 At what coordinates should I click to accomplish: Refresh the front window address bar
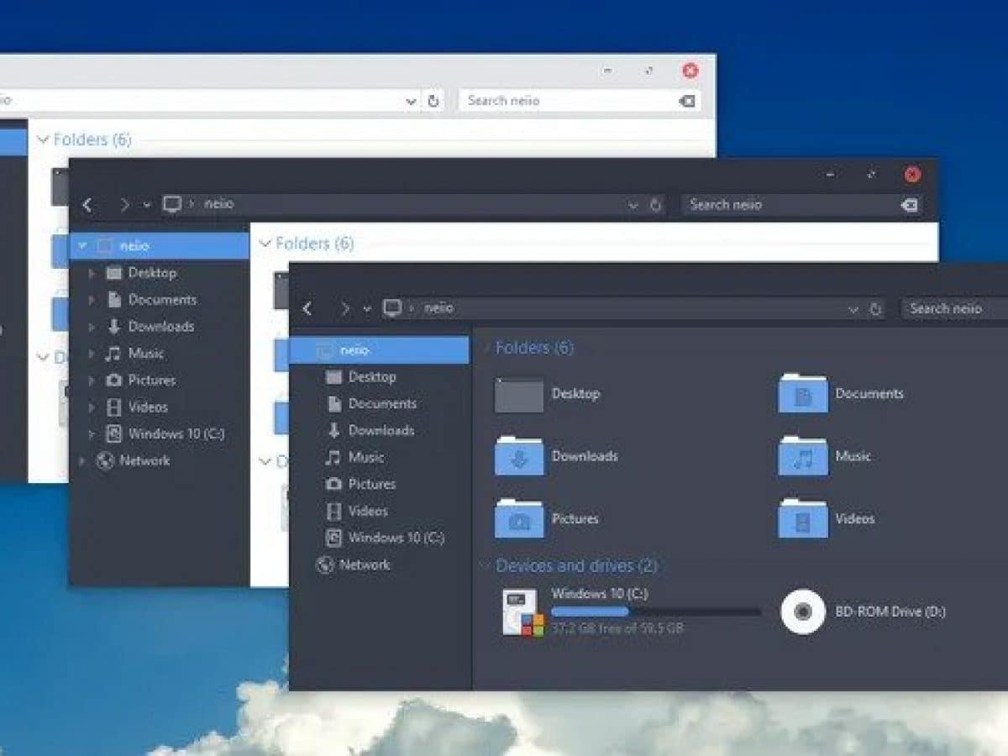click(x=877, y=309)
